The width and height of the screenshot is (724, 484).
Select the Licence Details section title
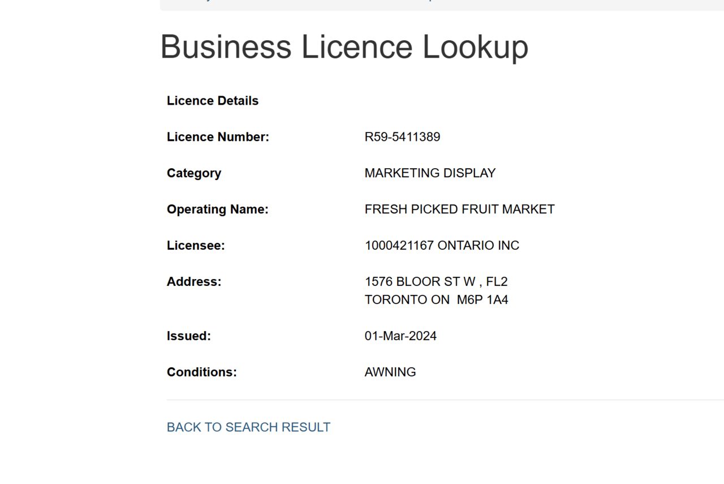(x=213, y=101)
